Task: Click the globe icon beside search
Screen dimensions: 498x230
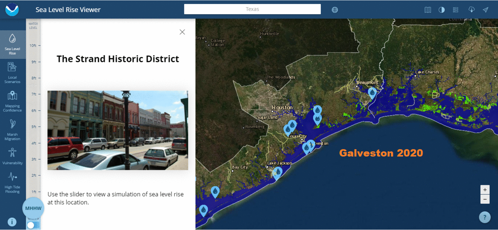Action: point(335,10)
